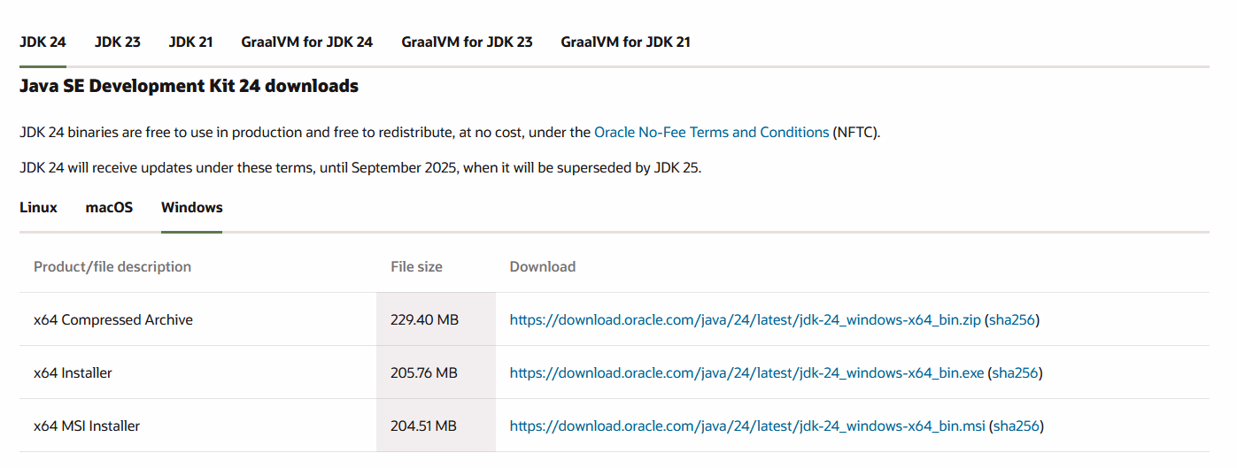View sha256 checksum for the zip archive
This screenshot has height=468, width=1237.
(1011, 319)
